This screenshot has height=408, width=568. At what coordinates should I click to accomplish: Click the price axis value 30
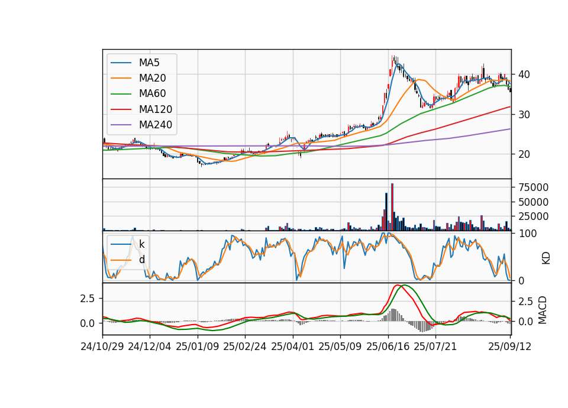(x=524, y=115)
